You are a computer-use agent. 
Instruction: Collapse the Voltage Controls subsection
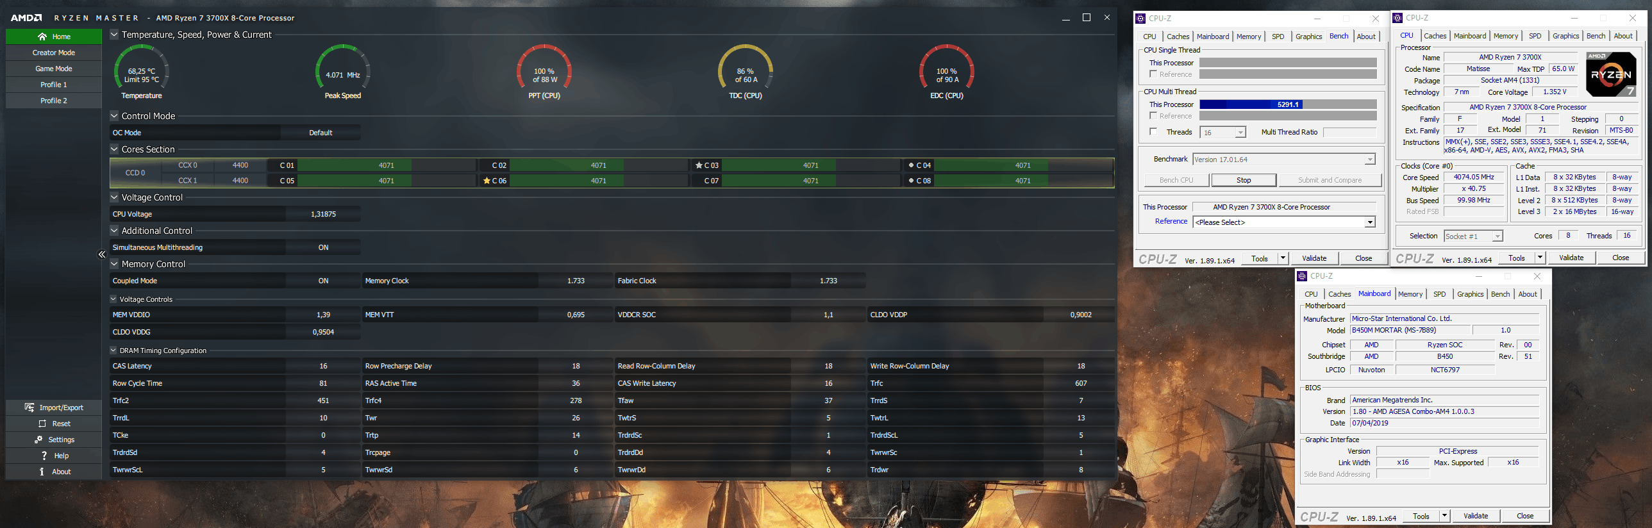(x=113, y=299)
